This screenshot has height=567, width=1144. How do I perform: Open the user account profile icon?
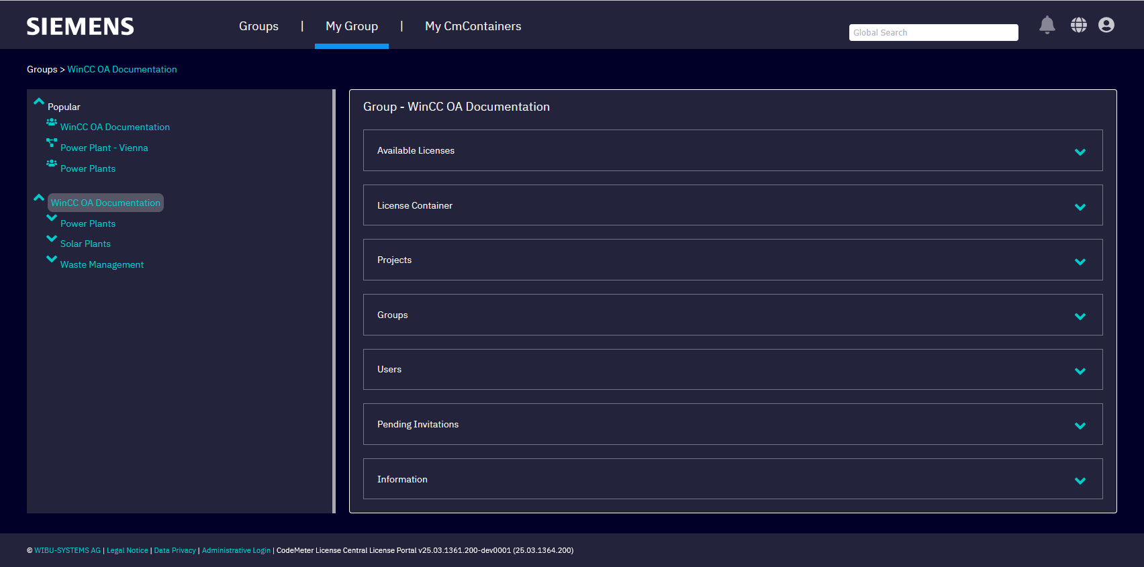pyautogui.click(x=1106, y=25)
